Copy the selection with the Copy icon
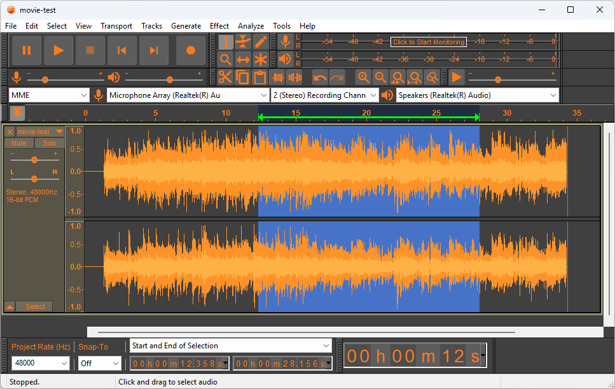 point(243,78)
